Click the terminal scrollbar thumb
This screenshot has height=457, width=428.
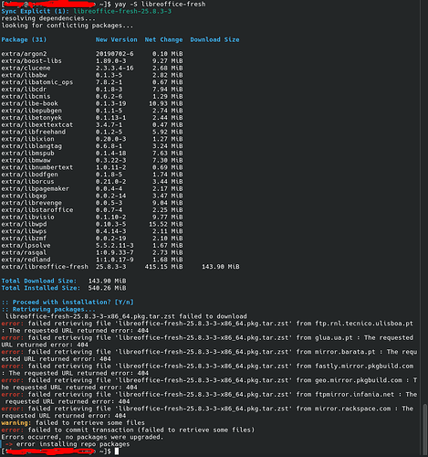pos(425,430)
